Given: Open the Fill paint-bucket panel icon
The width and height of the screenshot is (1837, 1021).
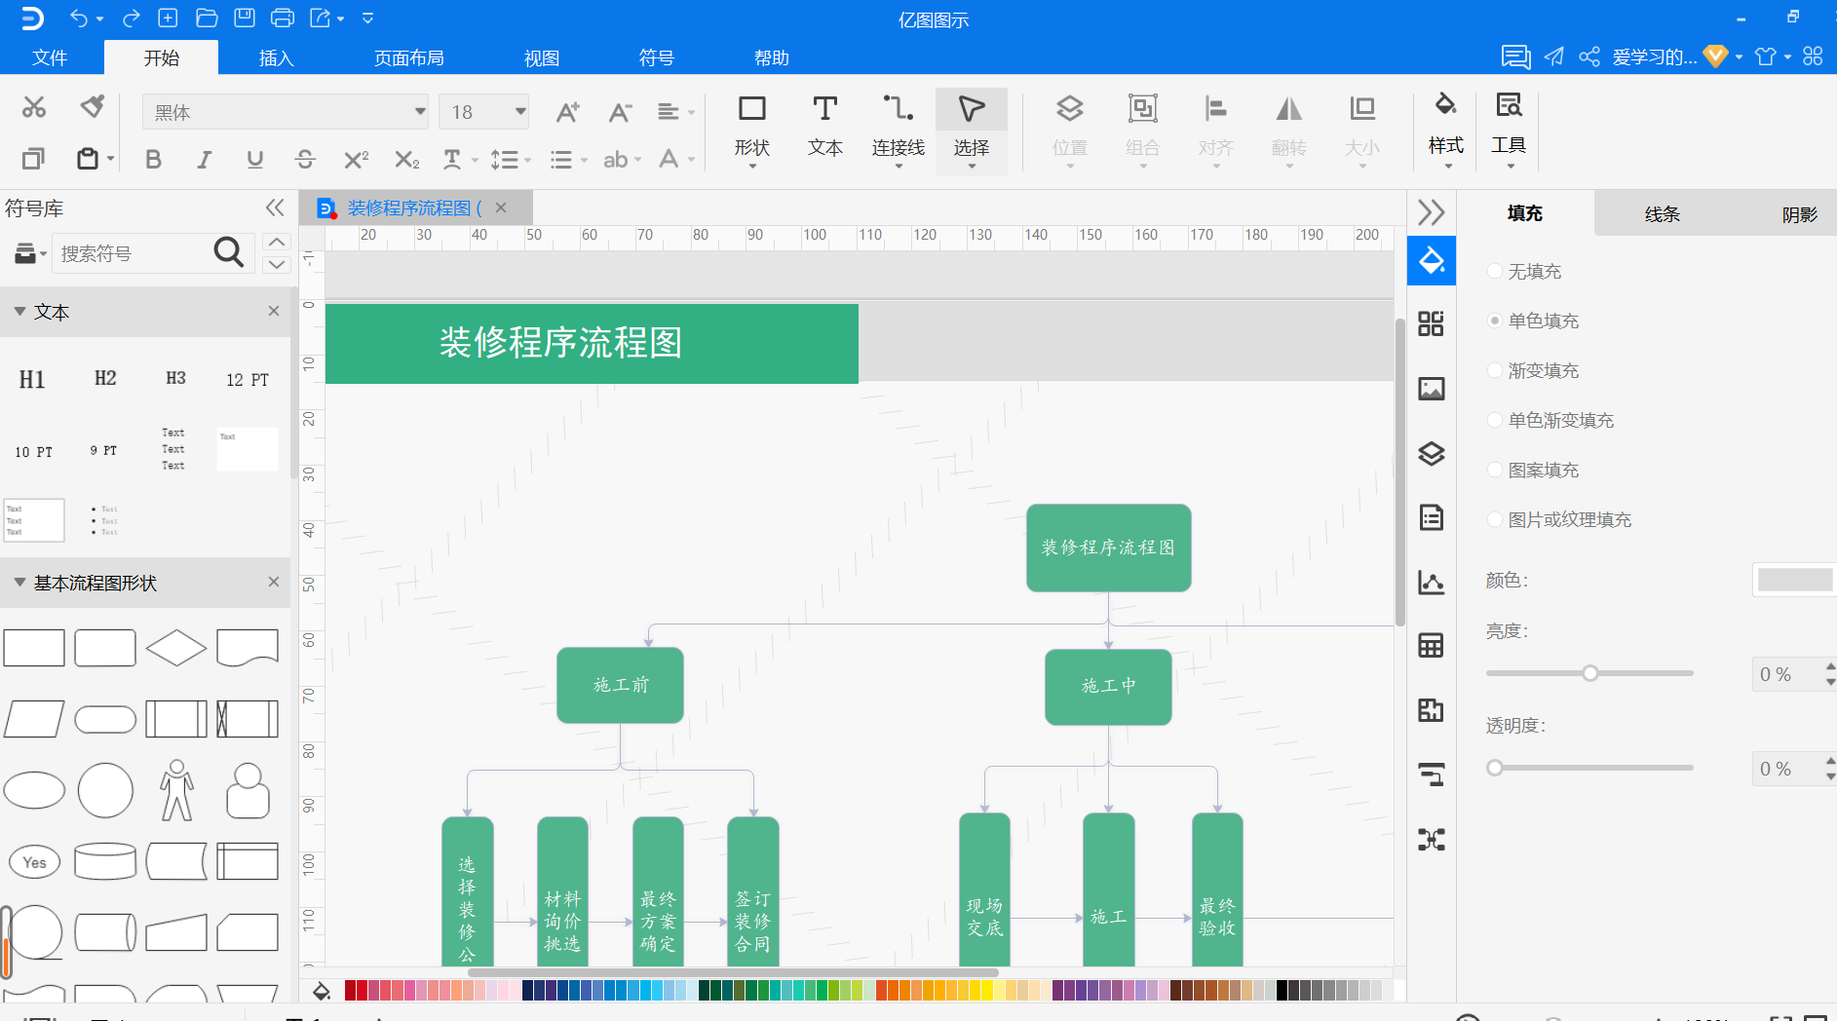Looking at the screenshot, I should pyautogui.click(x=1431, y=260).
